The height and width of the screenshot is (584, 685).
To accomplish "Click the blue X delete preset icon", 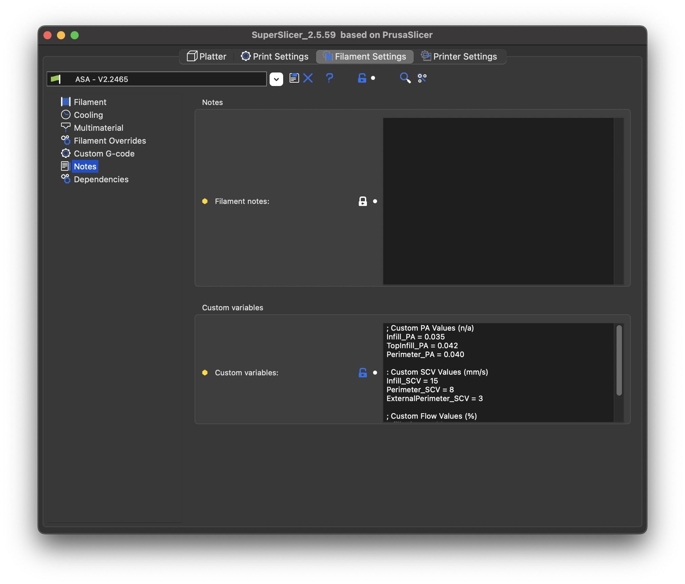I will [308, 78].
